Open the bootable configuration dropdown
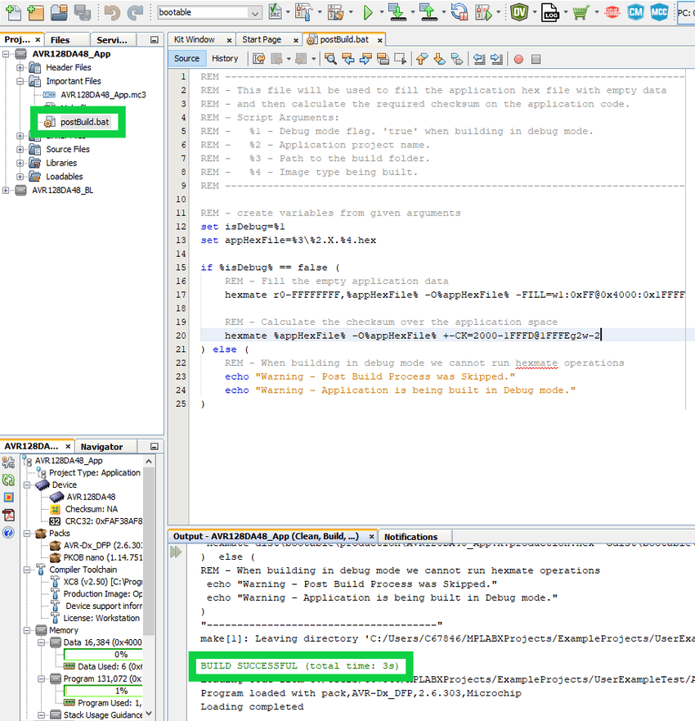 click(254, 13)
